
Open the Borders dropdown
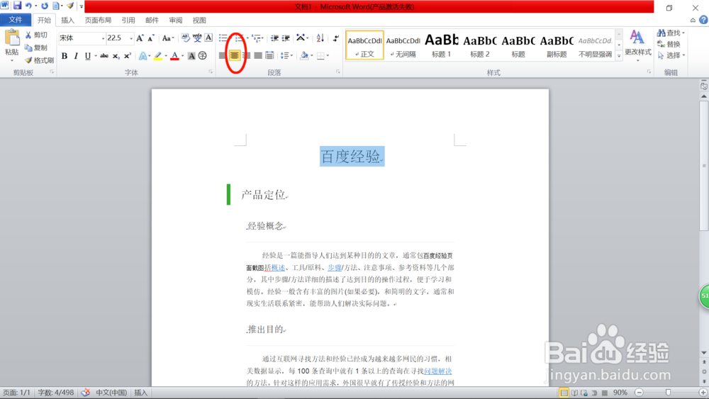(x=323, y=55)
